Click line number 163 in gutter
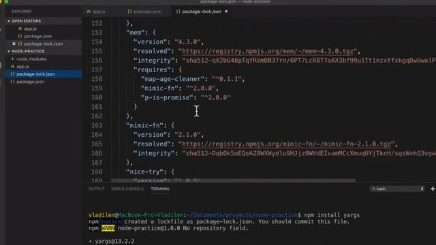 pyautogui.click(x=97, y=125)
